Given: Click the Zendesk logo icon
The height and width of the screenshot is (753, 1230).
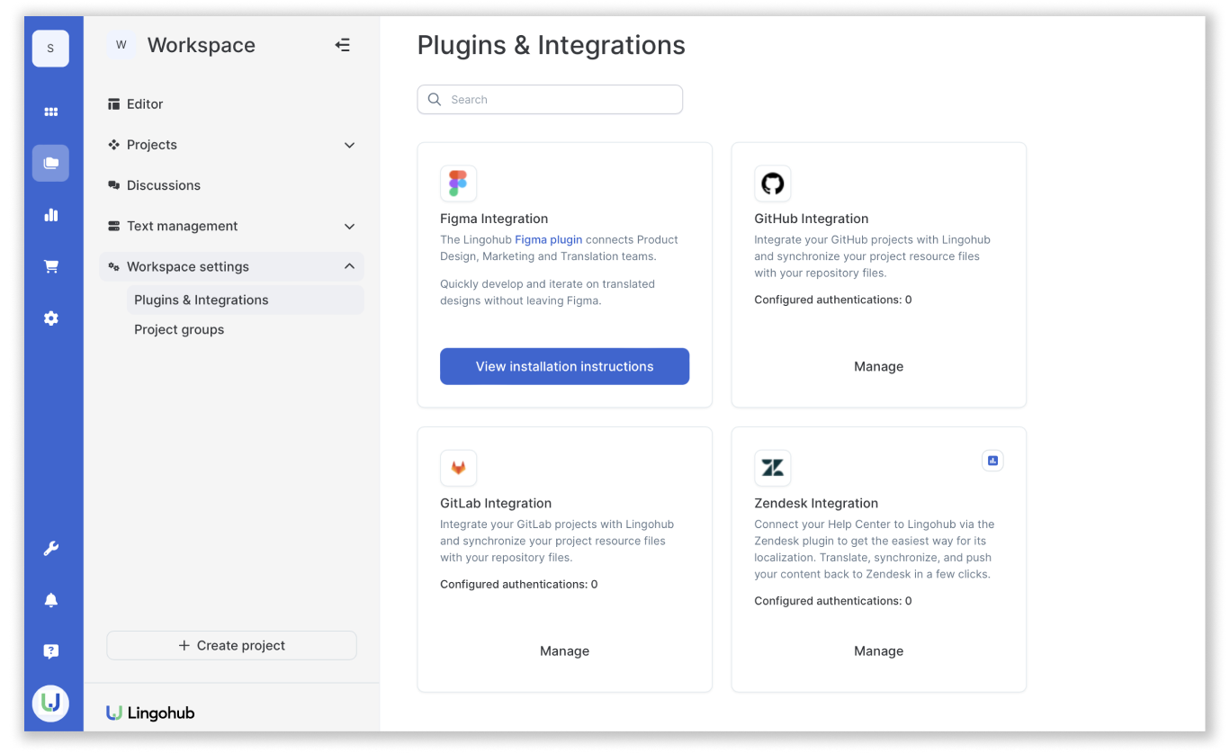Looking at the screenshot, I should (772, 468).
